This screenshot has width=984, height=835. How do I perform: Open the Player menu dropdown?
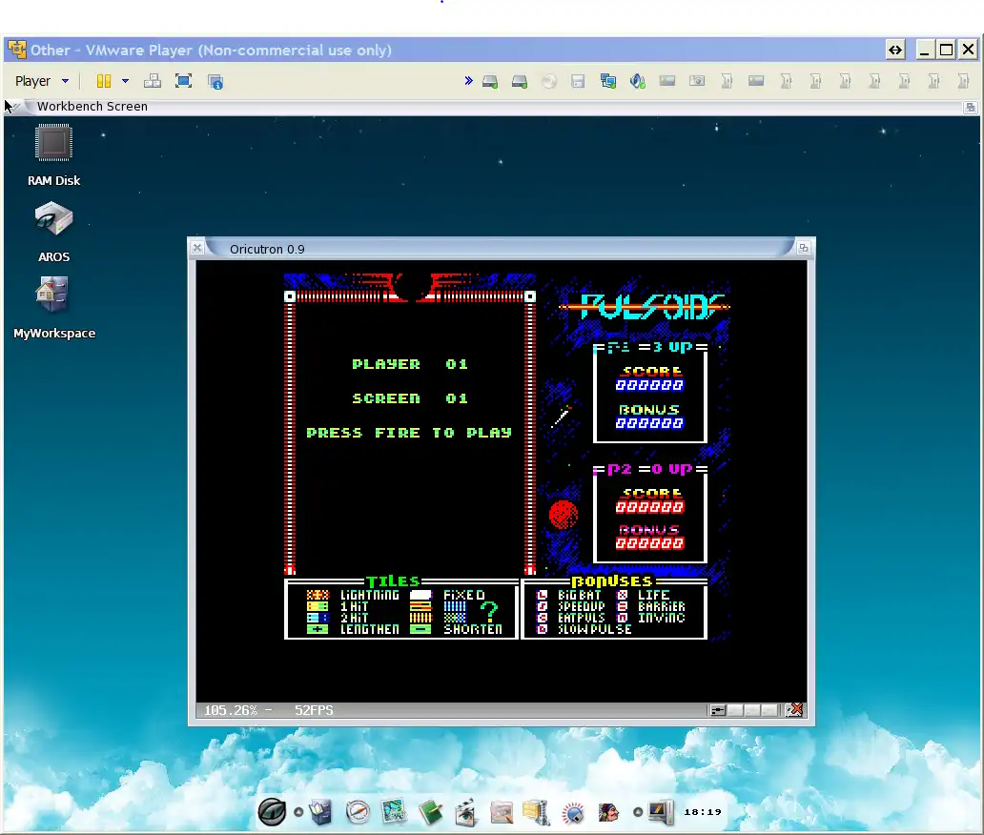pyautogui.click(x=41, y=81)
